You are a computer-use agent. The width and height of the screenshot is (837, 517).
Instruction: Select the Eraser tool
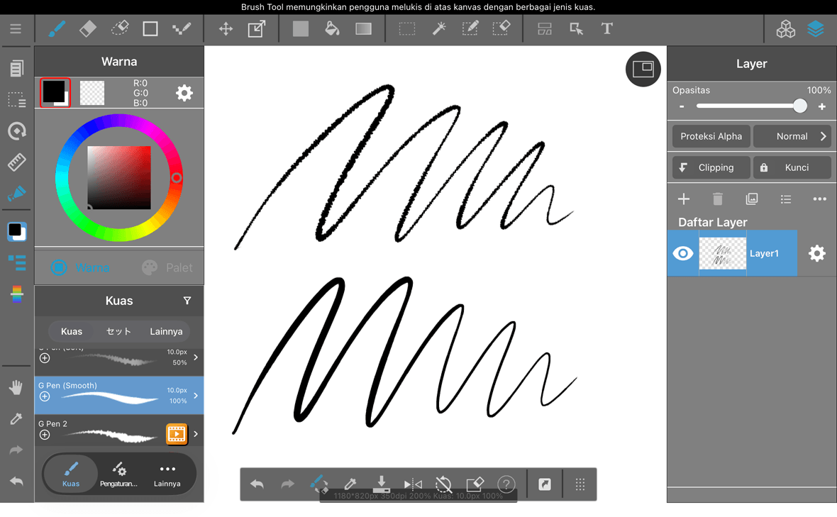click(87, 29)
